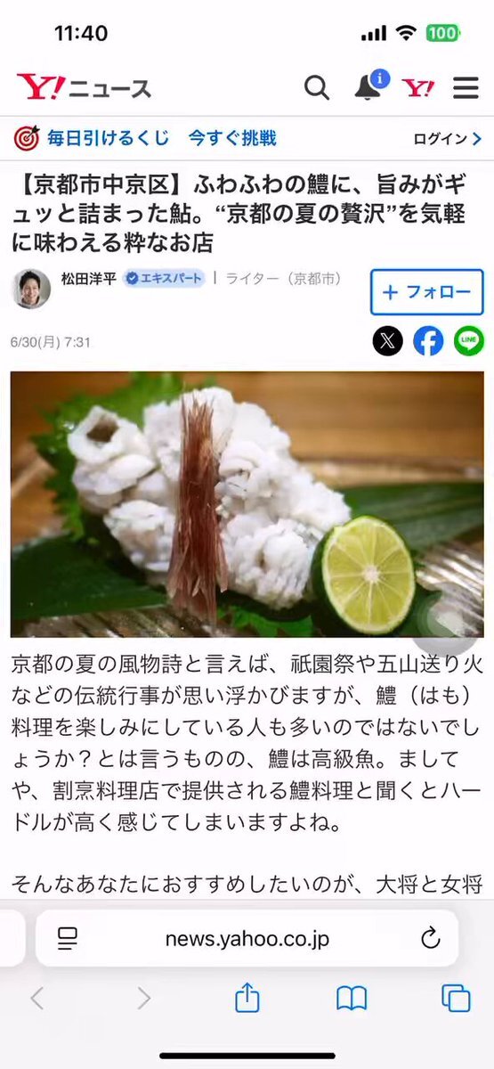
Task: Reload page in Safari address bar
Action: [430, 937]
